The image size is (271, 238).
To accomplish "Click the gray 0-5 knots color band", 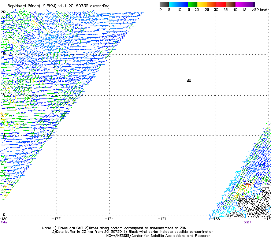I will 164,4.
